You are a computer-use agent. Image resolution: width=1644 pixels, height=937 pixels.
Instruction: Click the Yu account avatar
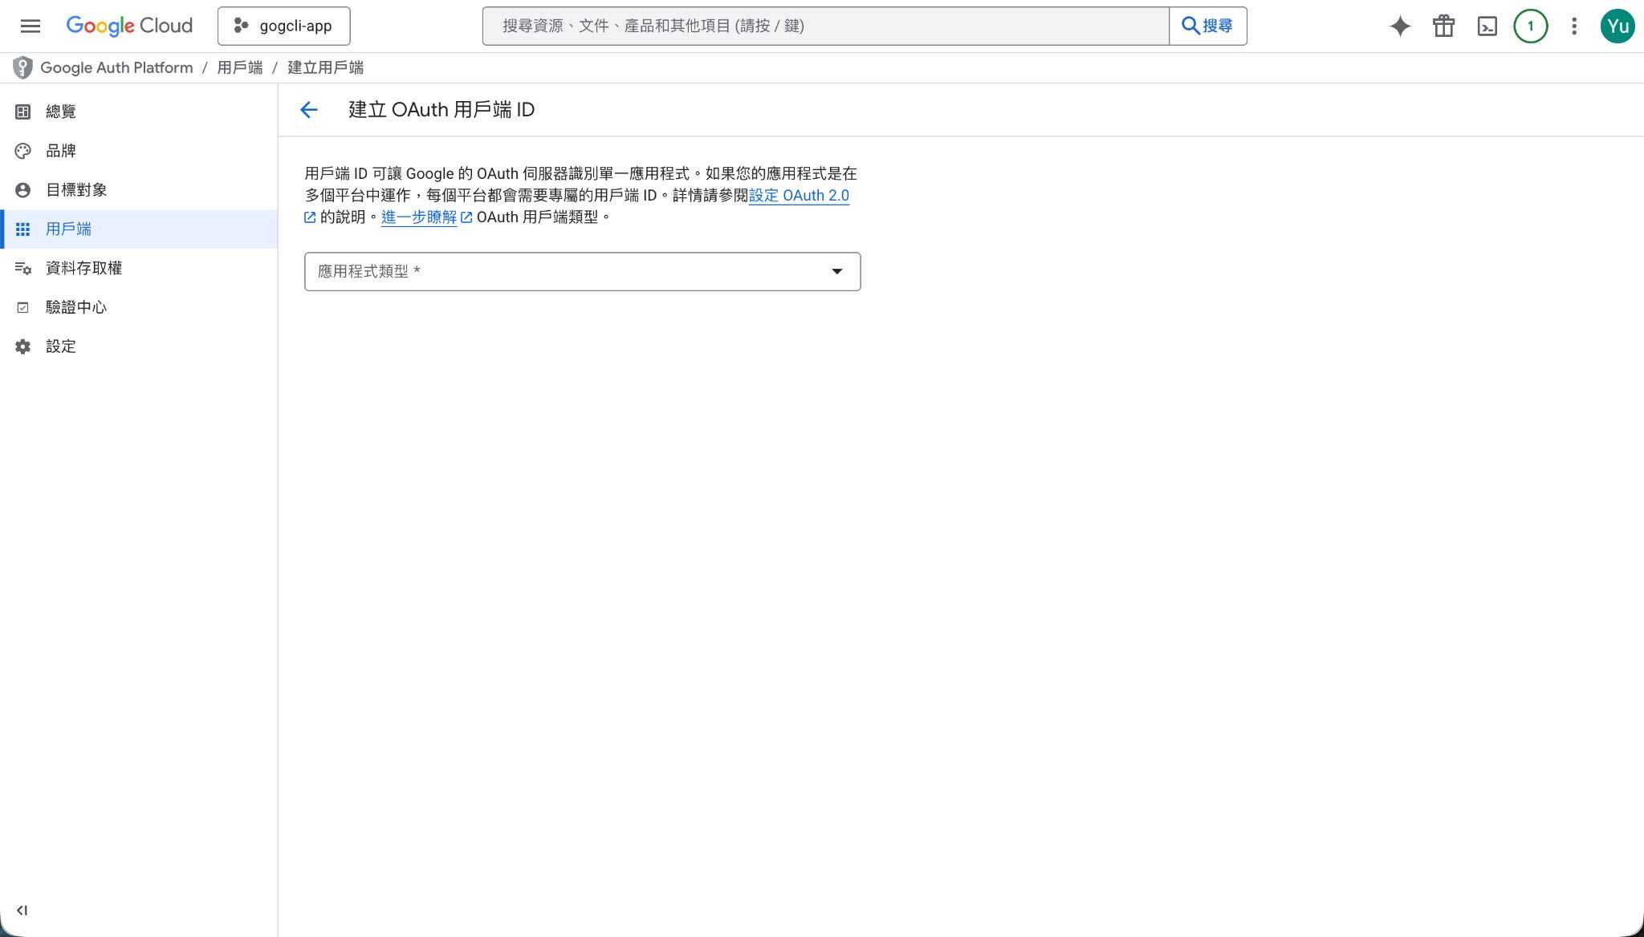click(1617, 26)
